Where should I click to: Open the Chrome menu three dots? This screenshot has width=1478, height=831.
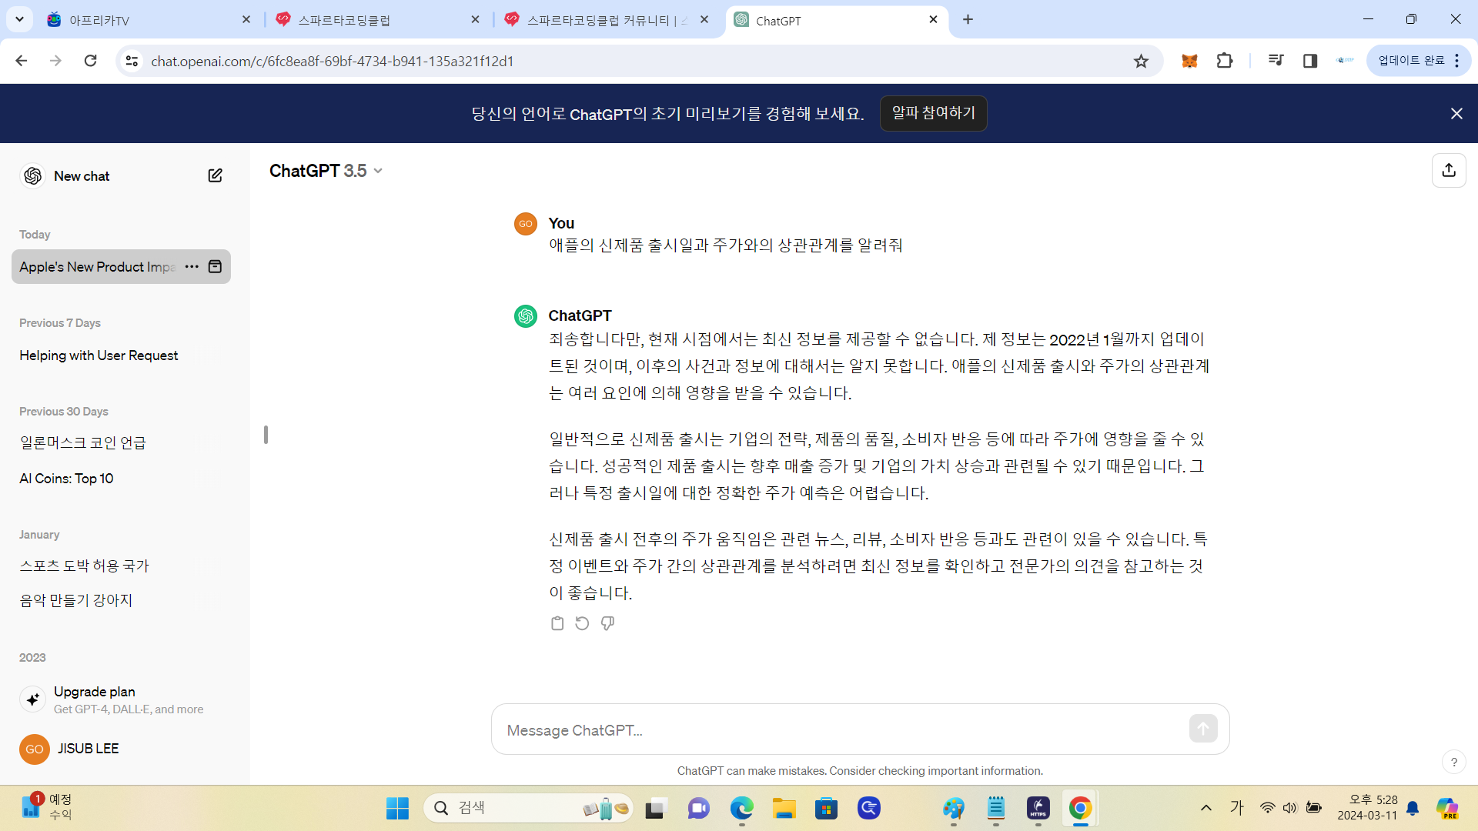pos(1457,61)
